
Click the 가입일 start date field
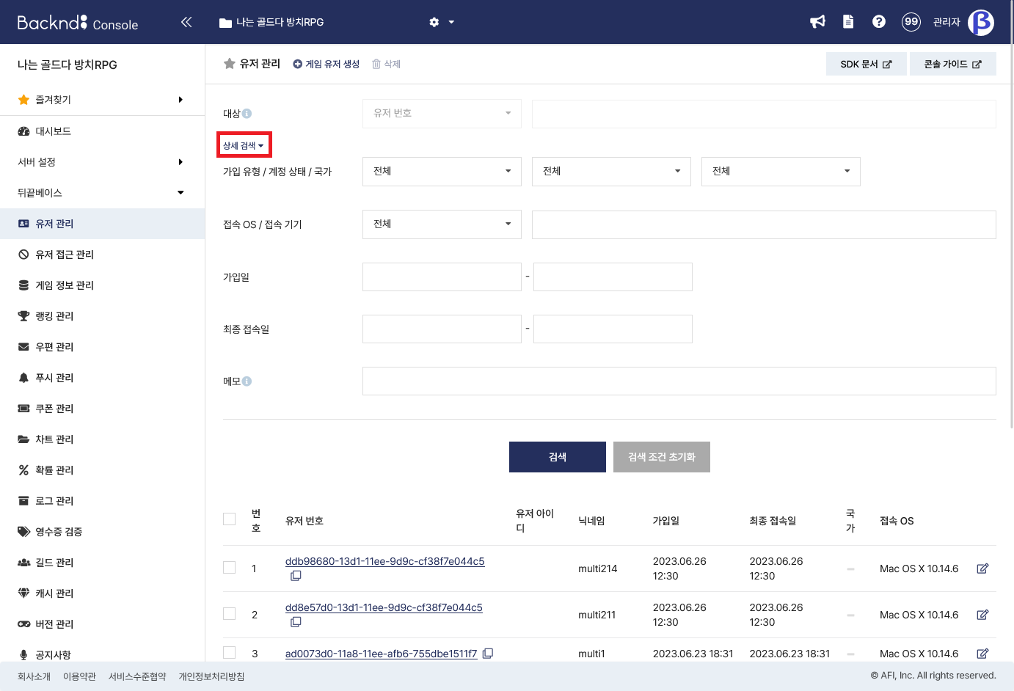(x=442, y=277)
